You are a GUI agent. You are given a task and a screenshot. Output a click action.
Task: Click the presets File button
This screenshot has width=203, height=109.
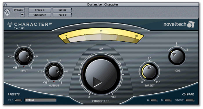18,100
